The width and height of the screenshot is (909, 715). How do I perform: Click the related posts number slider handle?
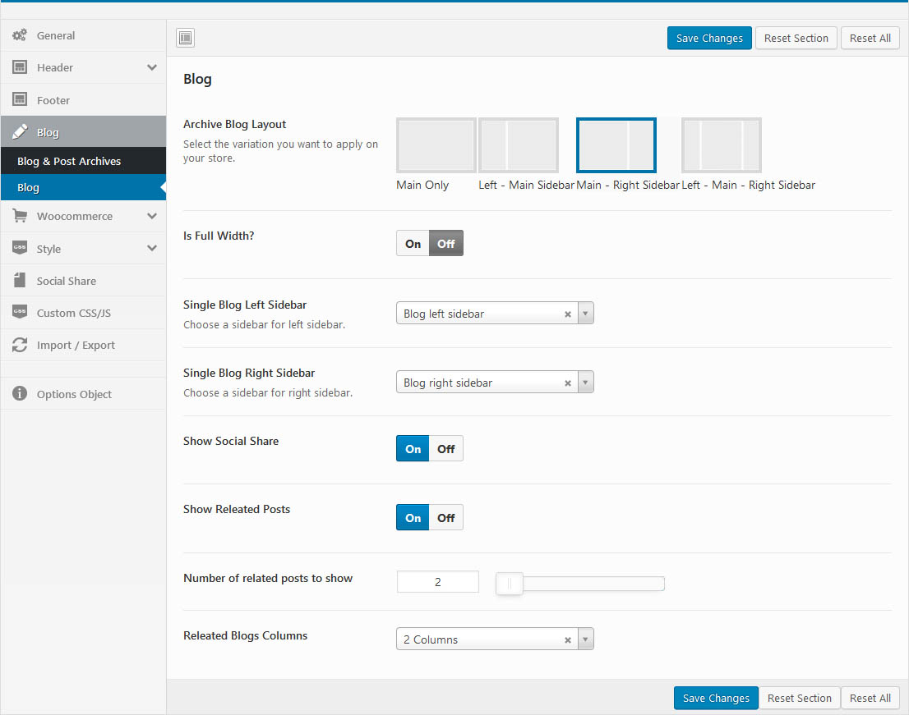510,583
